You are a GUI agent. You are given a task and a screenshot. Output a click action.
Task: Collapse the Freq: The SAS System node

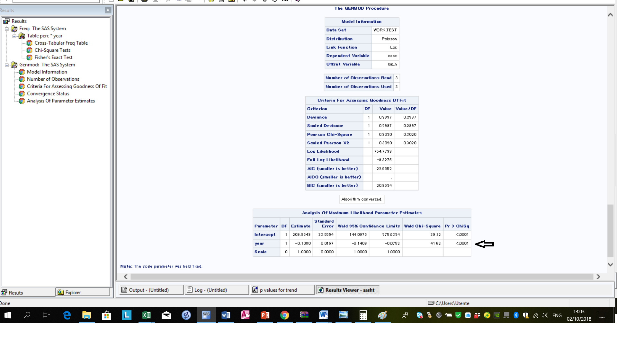pyautogui.click(x=6, y=29)
